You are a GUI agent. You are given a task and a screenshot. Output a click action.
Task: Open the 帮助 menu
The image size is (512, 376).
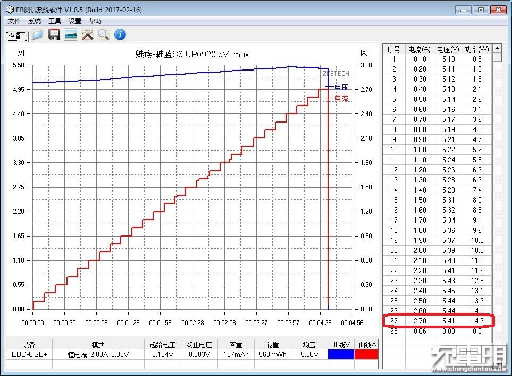coord(95,21)
